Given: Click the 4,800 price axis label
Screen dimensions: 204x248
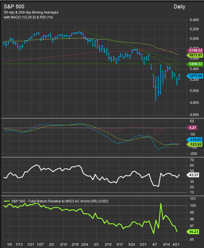Looking at the screenshot, I should coord(194,103).
